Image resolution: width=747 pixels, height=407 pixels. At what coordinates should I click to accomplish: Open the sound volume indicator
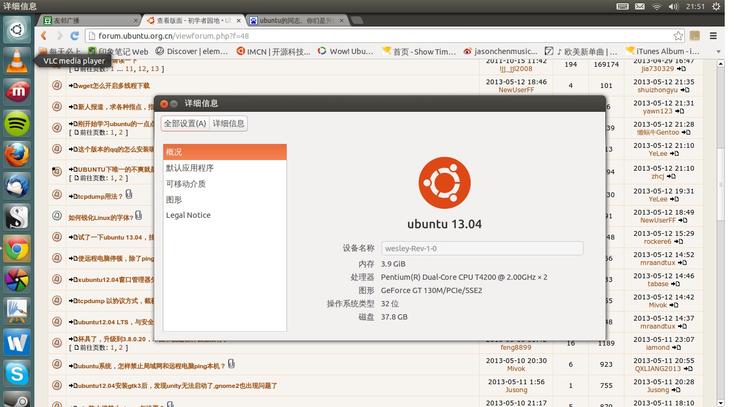click(x=674, y=6)
